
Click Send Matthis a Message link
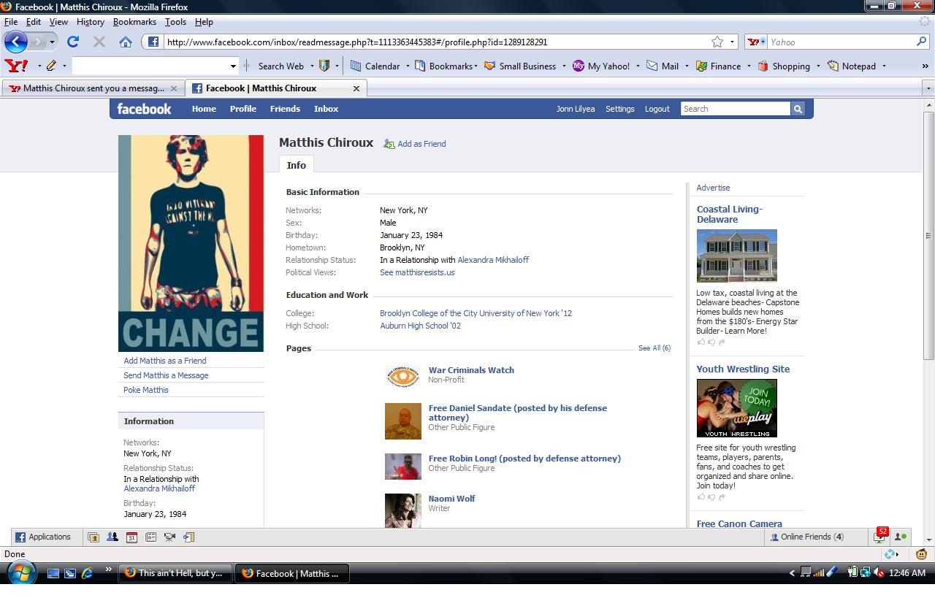point(166,375)
